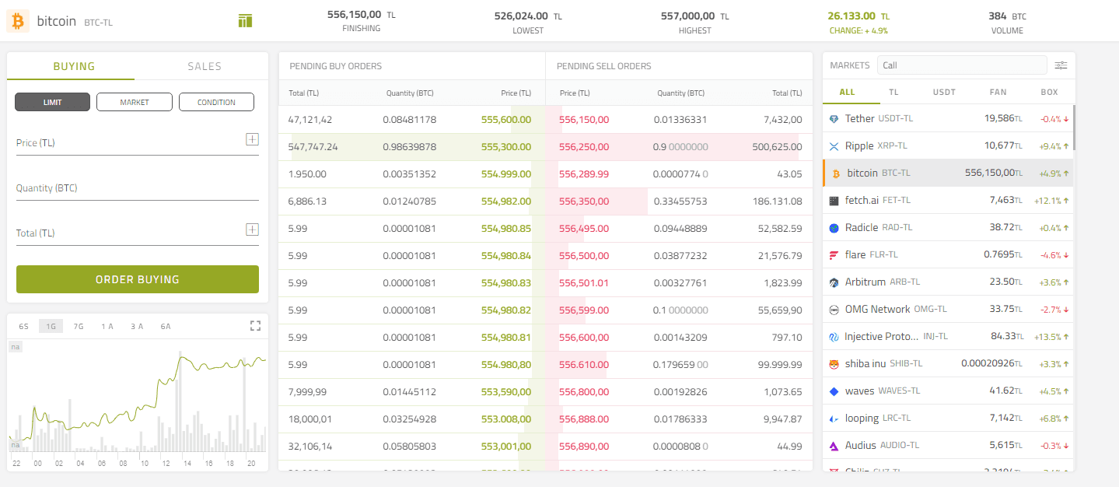
Task: Set chart range to 1G
Action: [x=51, y=326]
